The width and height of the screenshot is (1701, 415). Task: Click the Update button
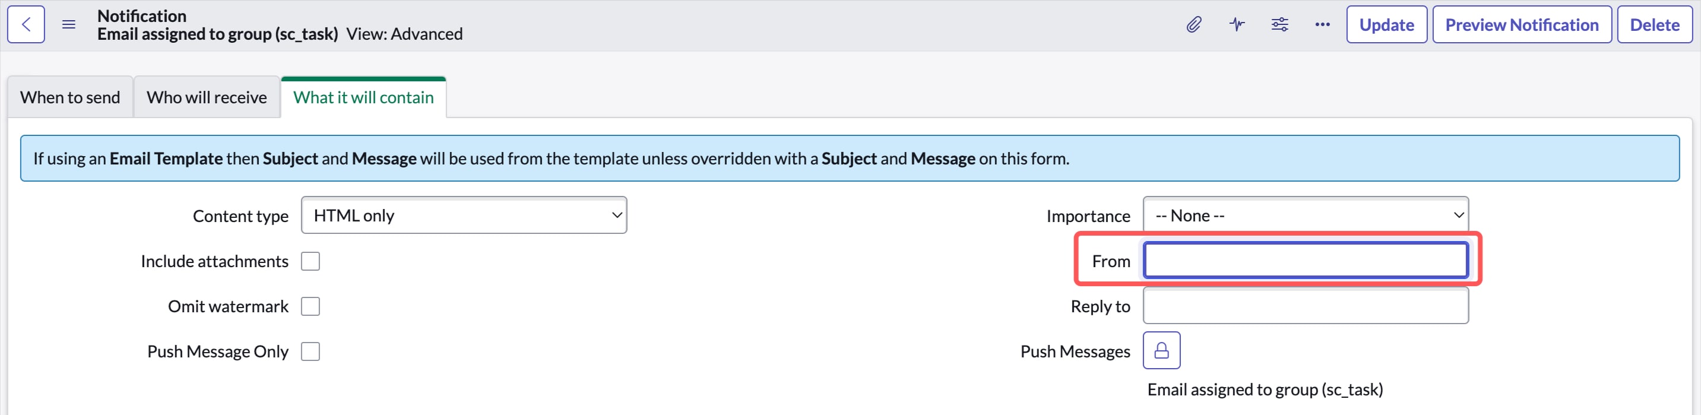coord(1387,24)
